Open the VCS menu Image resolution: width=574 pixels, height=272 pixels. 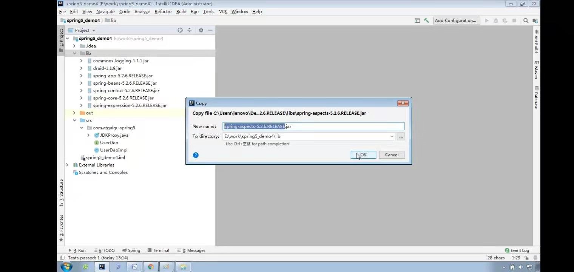223,12
